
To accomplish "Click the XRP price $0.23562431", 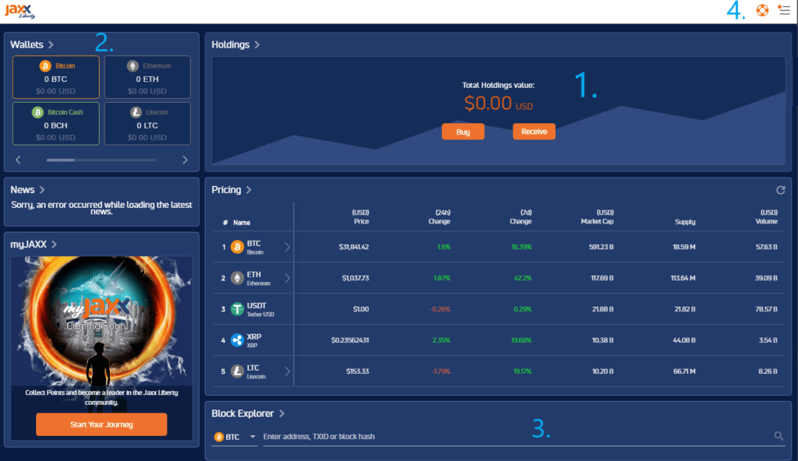I will pos(350,340).
